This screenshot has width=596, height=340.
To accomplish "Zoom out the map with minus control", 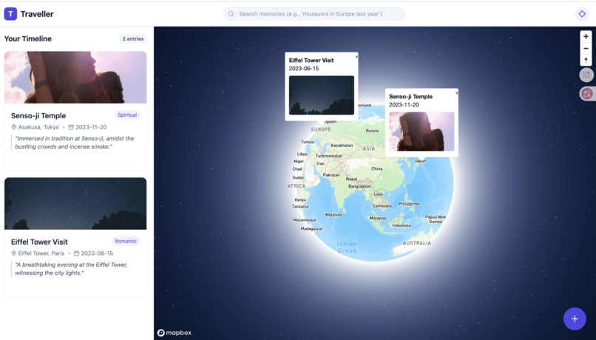I will point(586,48).
